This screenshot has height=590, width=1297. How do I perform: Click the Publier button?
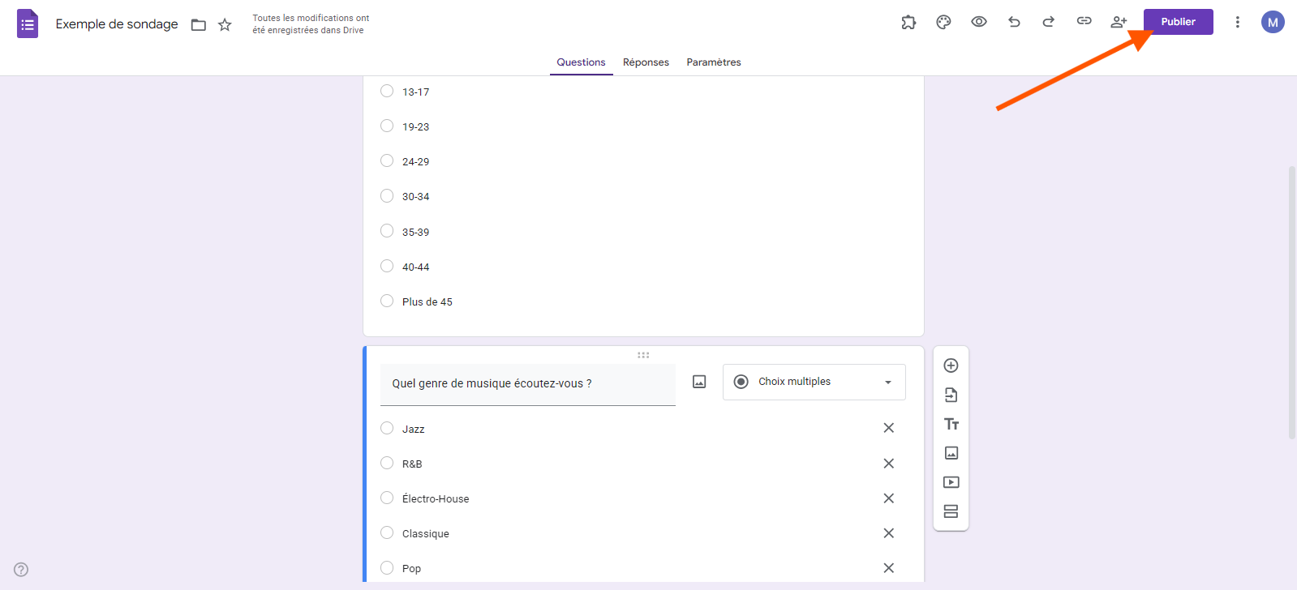pyautogui.click(x=1178, y=22)
